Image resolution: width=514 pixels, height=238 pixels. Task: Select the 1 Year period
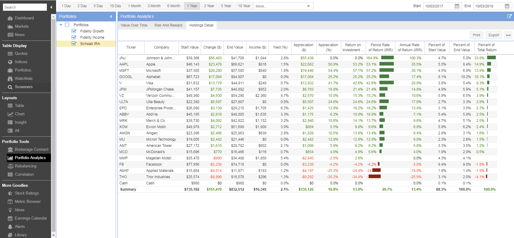[192, 6]
